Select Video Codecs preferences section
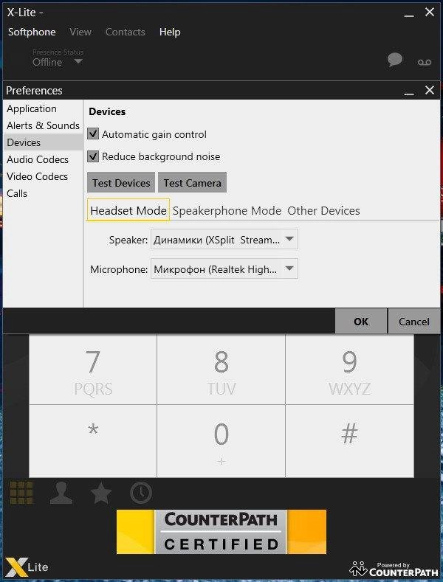This screenshot has height=582, width=443. (x=43, y=176)
